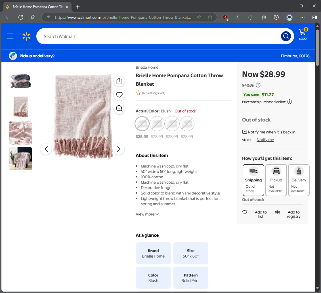The width and height of the screenshot is (321, 293).
Task: Select the third color swatch
Action: click(172, 124)
